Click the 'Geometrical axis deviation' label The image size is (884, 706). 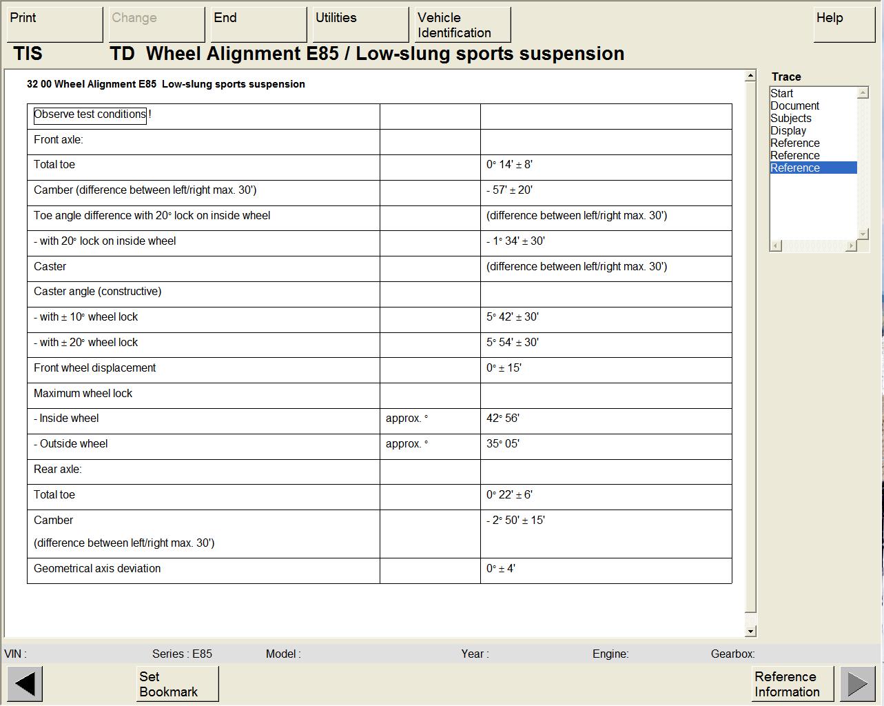97,569
